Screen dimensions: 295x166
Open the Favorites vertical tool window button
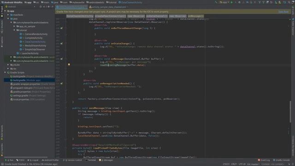(x=2, y=150)
